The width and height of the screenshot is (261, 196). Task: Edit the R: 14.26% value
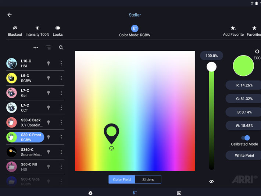tap(243, 85)
